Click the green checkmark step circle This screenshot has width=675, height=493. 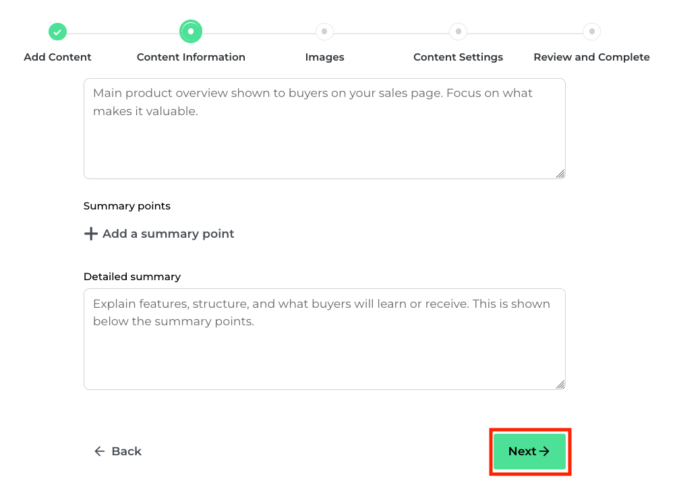pos(57,32)
